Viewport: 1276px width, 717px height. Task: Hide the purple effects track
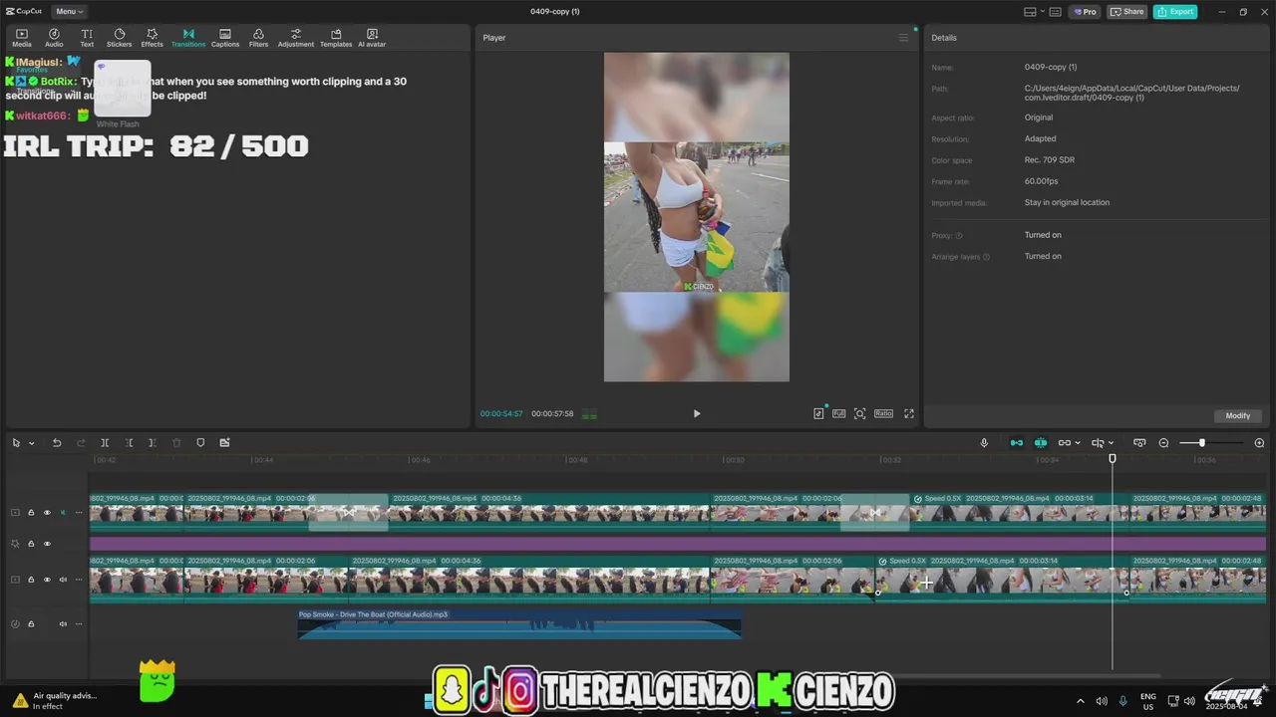[x=47, y=544]
